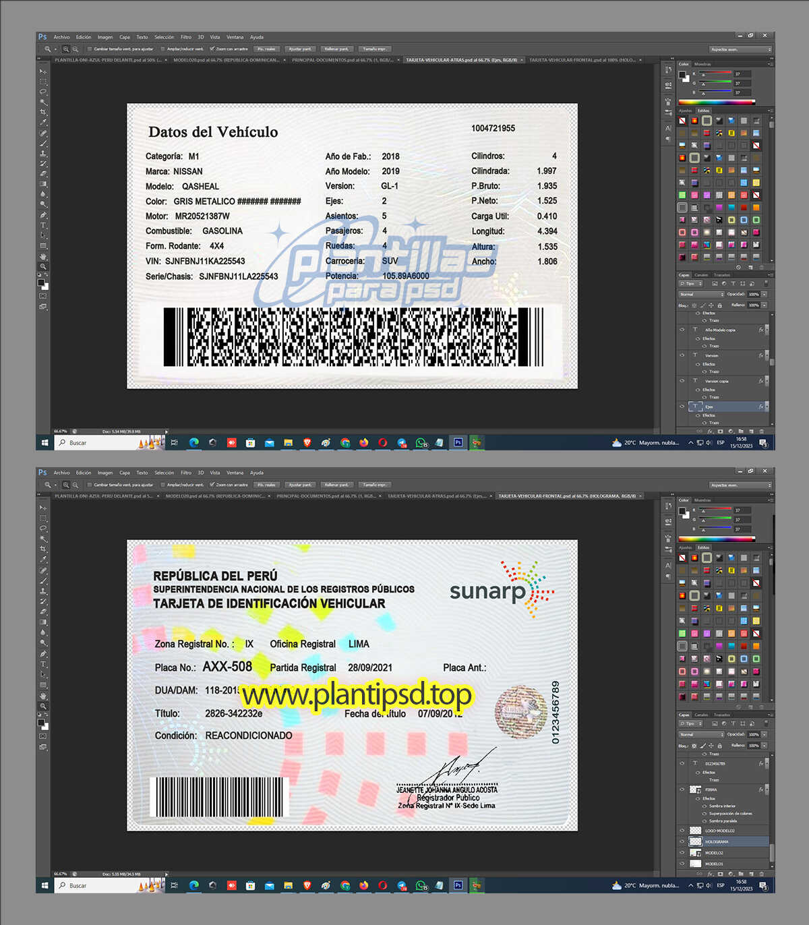Hide the MODELO1 layer
This screenshot has height=925, width=809.
[x=682, y=864]
